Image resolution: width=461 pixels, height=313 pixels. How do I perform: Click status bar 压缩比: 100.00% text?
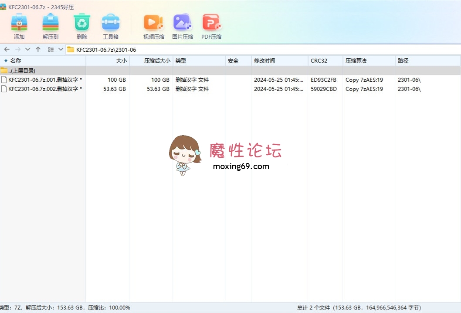coord(109,307)
